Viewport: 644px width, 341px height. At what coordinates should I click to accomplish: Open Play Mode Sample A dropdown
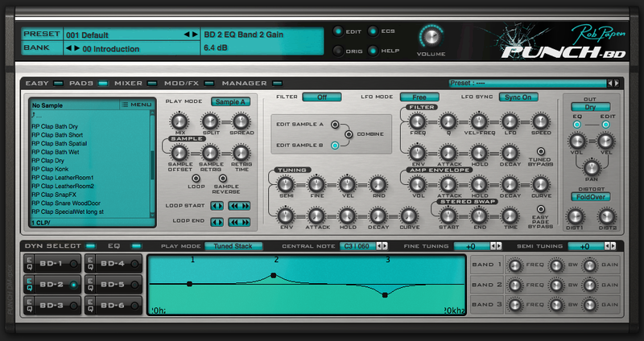(230, 102)
